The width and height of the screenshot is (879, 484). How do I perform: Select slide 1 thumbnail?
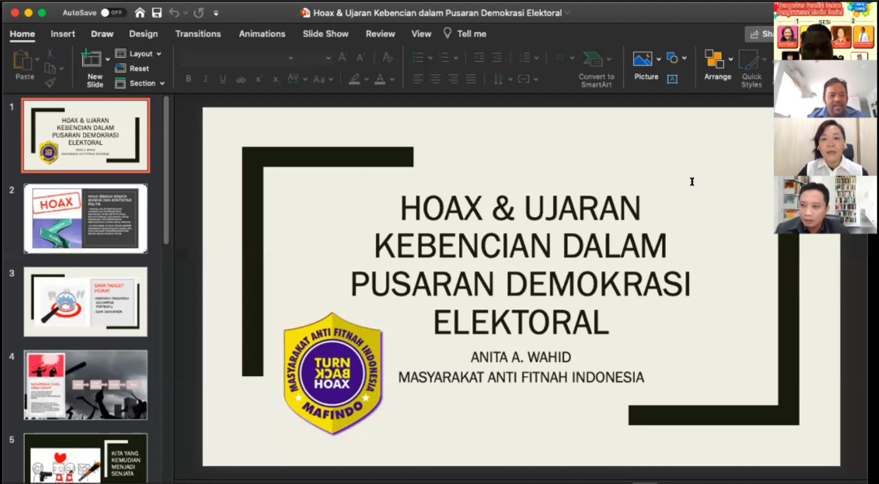pos(85,135)
